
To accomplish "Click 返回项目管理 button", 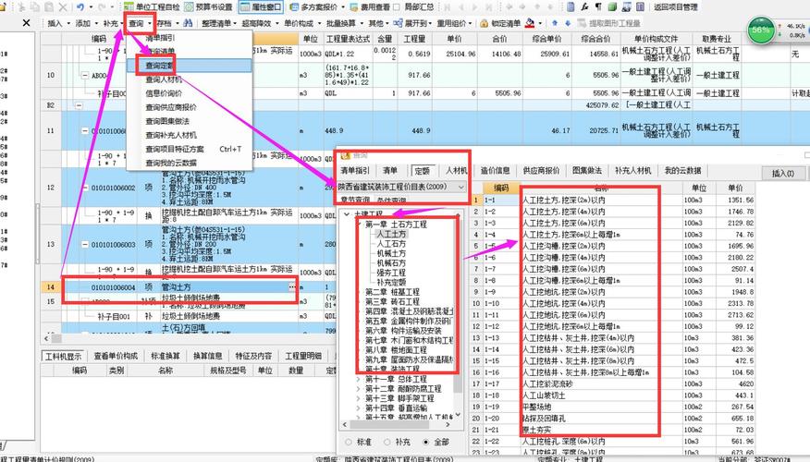I will pos(676,6).
